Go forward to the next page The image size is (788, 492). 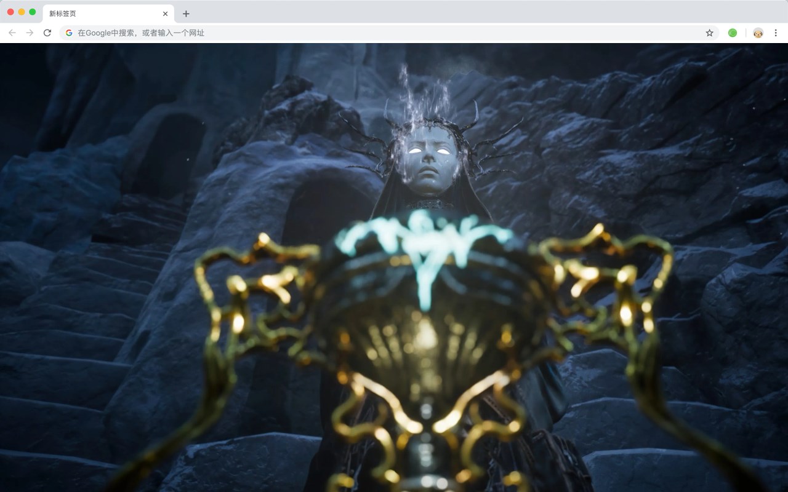[30, 33]
